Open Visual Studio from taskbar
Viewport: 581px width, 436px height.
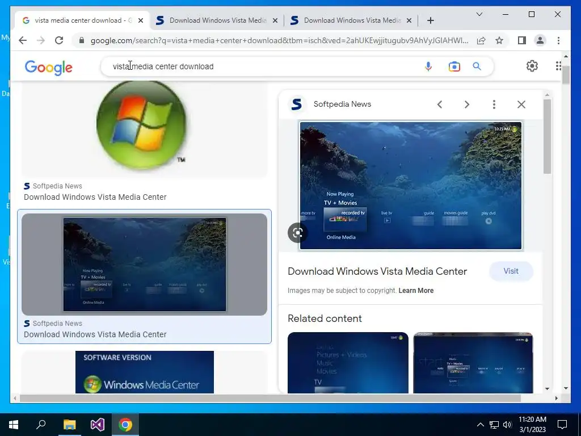[x=98, y=425]
